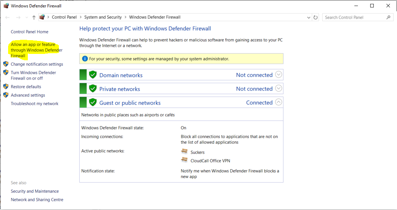The image size is (397, 210).
Task: Collapse the Guest or public networks section
Action: pyautogui.click(x=279, y=102)
